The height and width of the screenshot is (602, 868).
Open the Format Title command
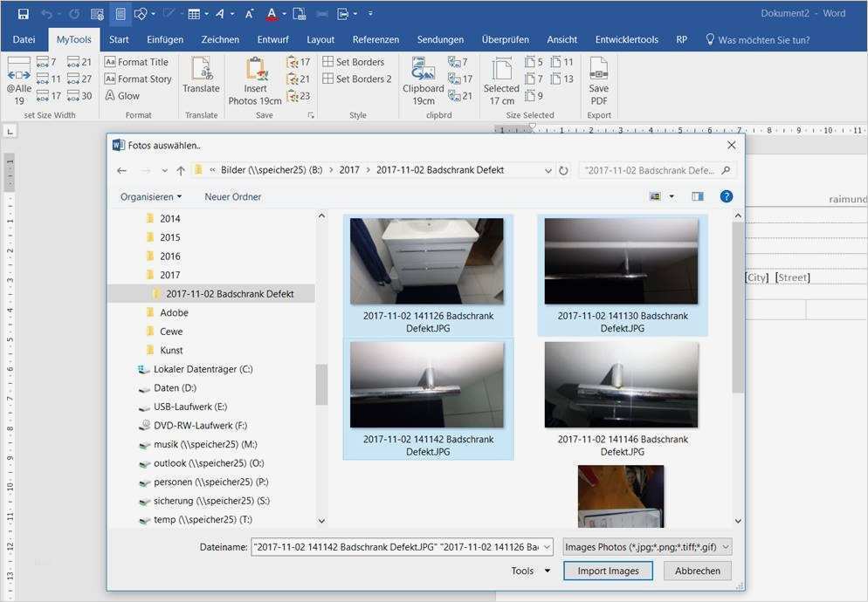(138, 62)
